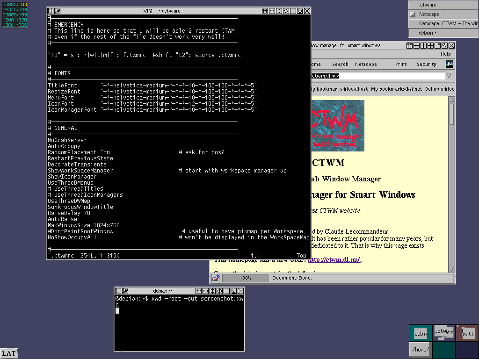Click Netscape scrollbar down arrow
The image size is (479, 359).
tap(451, 269)
